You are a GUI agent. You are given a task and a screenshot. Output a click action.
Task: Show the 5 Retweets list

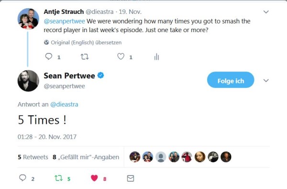click(x=33, y=157)
